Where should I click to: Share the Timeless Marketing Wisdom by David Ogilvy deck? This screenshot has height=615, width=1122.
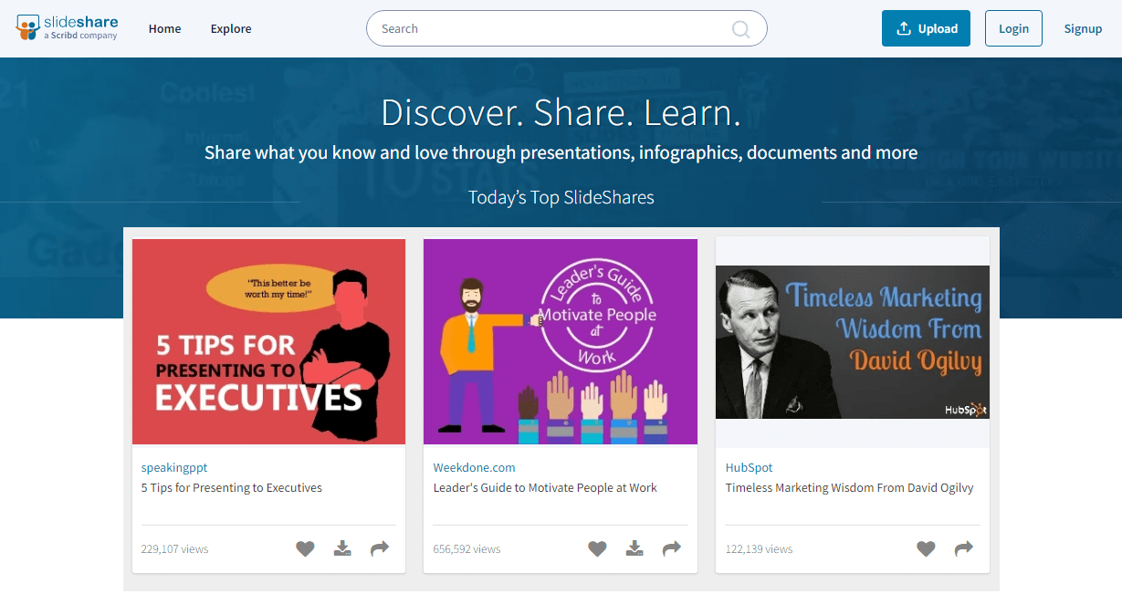pos(963,548)
